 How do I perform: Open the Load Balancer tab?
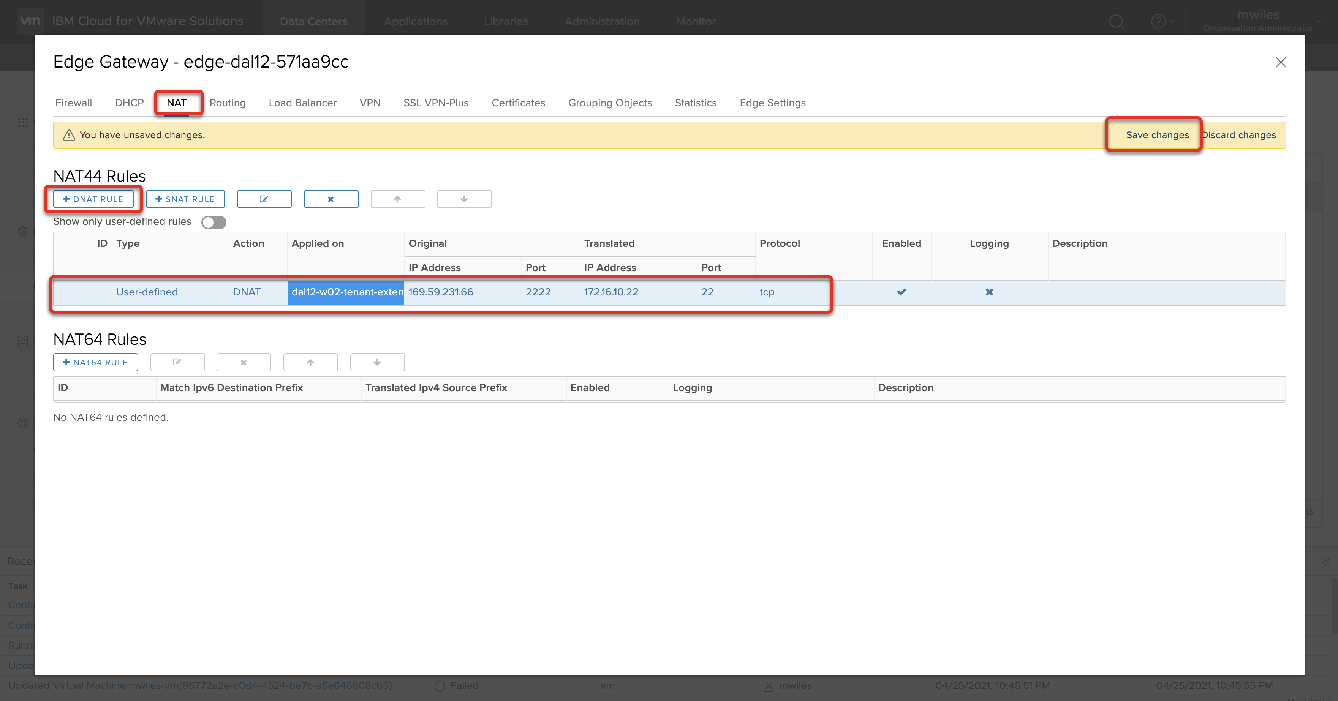[302, 103]
